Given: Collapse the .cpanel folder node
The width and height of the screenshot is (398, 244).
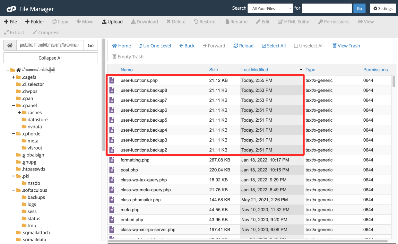Looking at the screenshot, I should (x=13, y=105).
